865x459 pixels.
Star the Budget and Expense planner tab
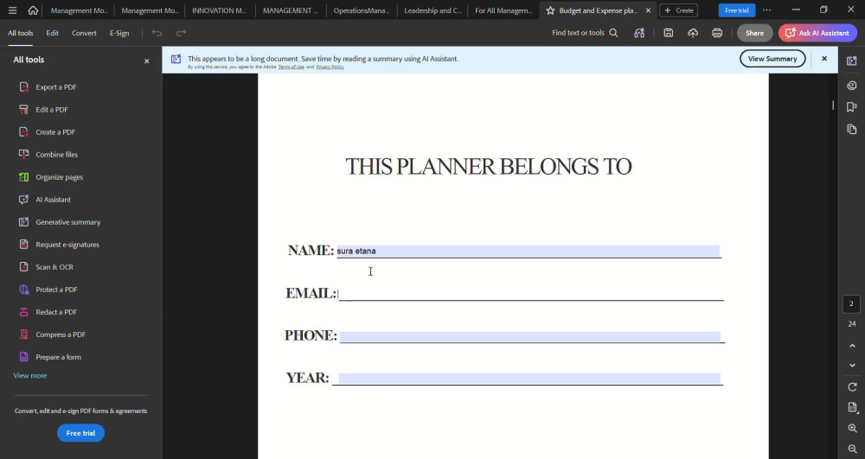tap(550, 10)
